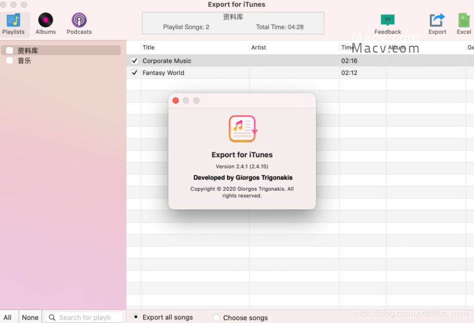Click Developed by Giorgos Trigonakis text

243,177
